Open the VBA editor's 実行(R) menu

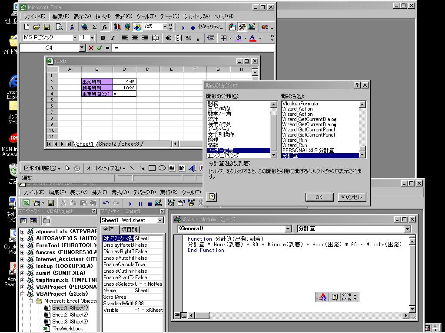[169, 193]
